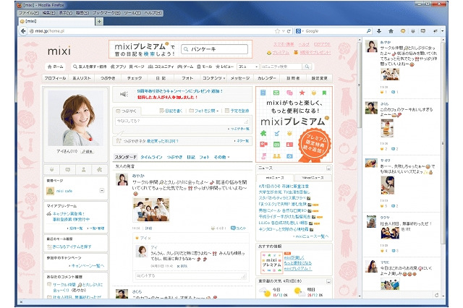This screenshot has height=308, width=463.
Task: Open the Firefox toolbar overflow arrow
Action: point(442,30)
